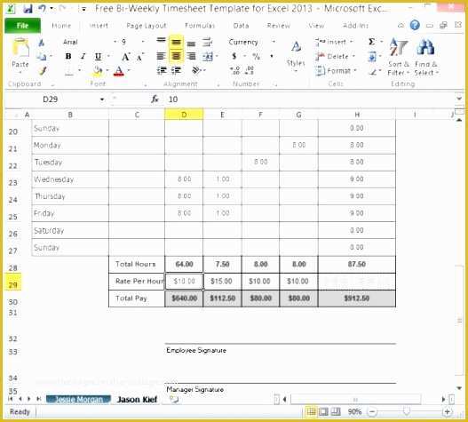468x422 pixels.
Task: Switch to the Data tab
Action: [x=242, y=26]
